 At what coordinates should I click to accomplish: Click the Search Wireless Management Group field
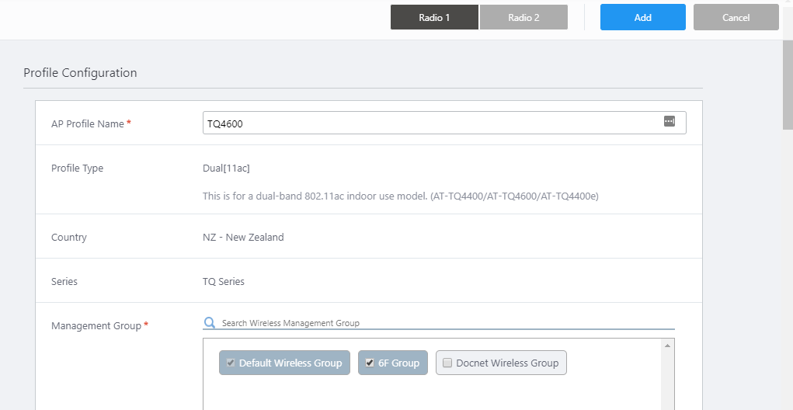point(443,323)
